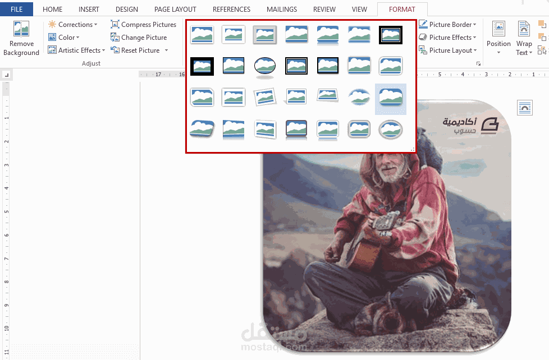
Task: Switch to the VIEW tab
Action: coord(359,10)
